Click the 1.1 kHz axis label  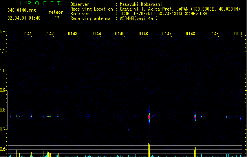pos(3,51)
